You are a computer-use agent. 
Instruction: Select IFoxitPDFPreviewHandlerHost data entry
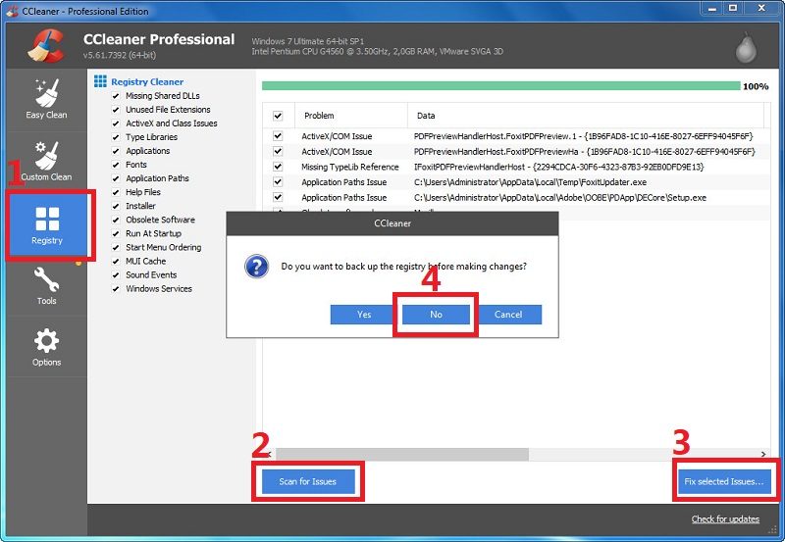558,167
